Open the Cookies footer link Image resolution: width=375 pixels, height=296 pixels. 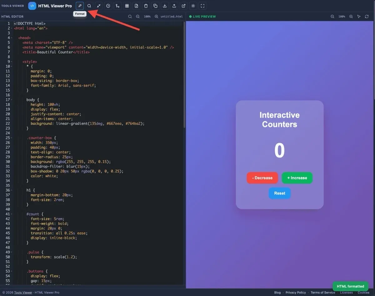point(363,293)
